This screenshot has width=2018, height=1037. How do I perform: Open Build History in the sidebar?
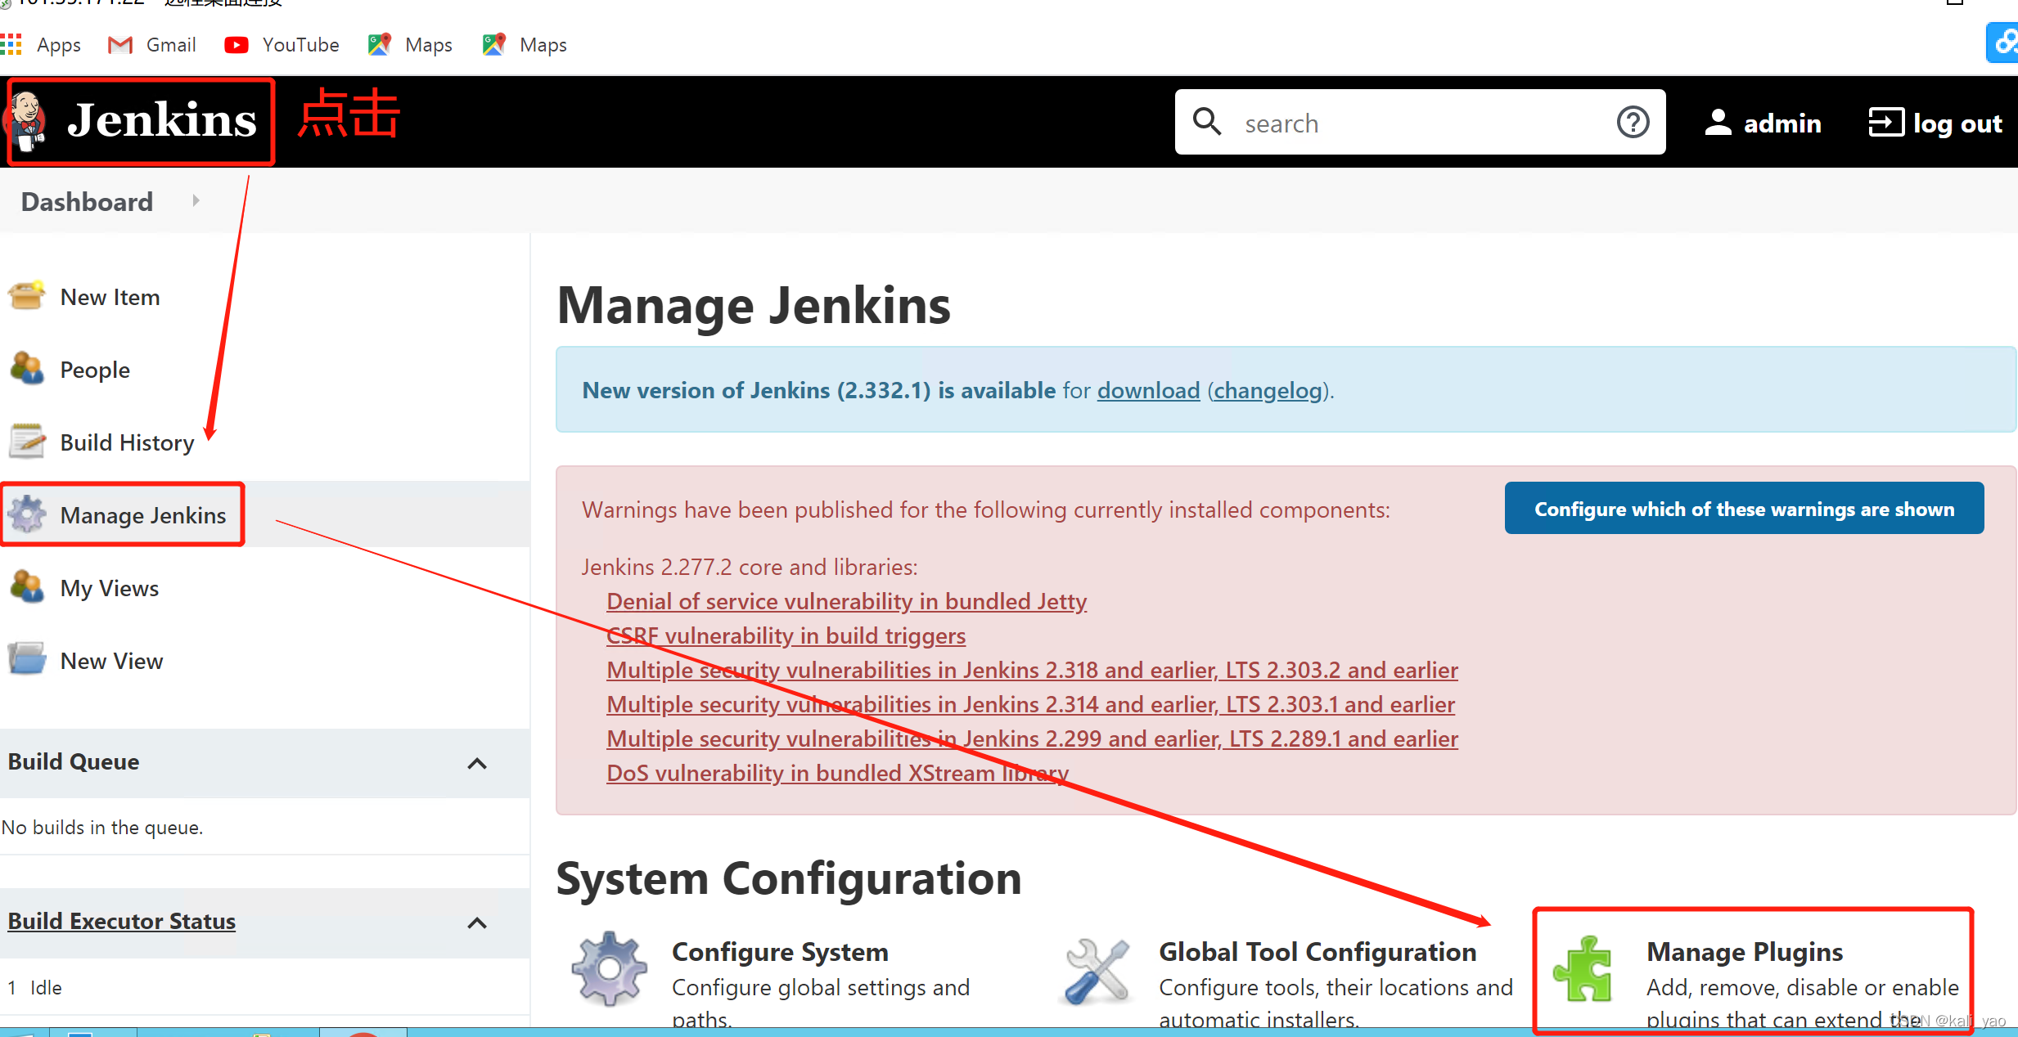[127, 442]
